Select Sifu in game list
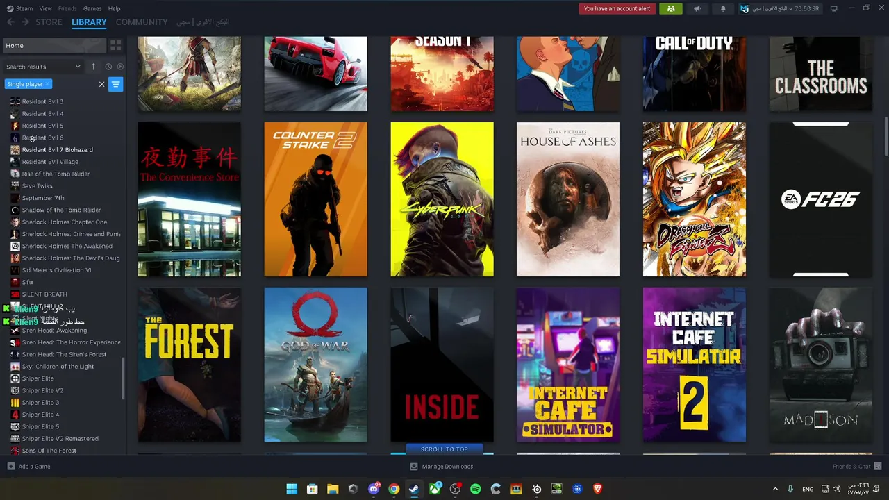889x500 pixels. point(27,283)
